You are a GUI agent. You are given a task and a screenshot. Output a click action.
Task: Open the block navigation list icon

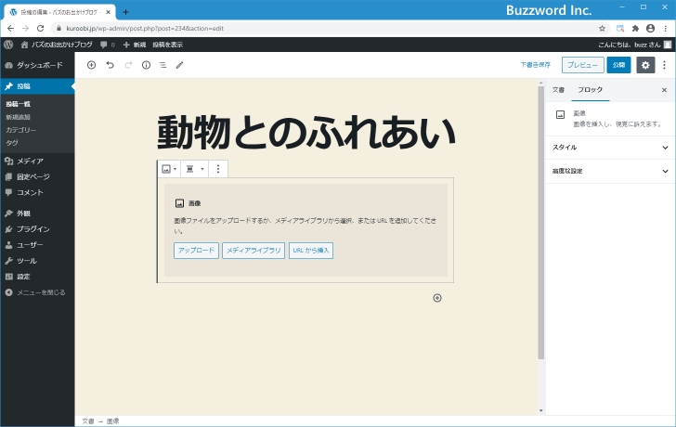pos(163,65)
